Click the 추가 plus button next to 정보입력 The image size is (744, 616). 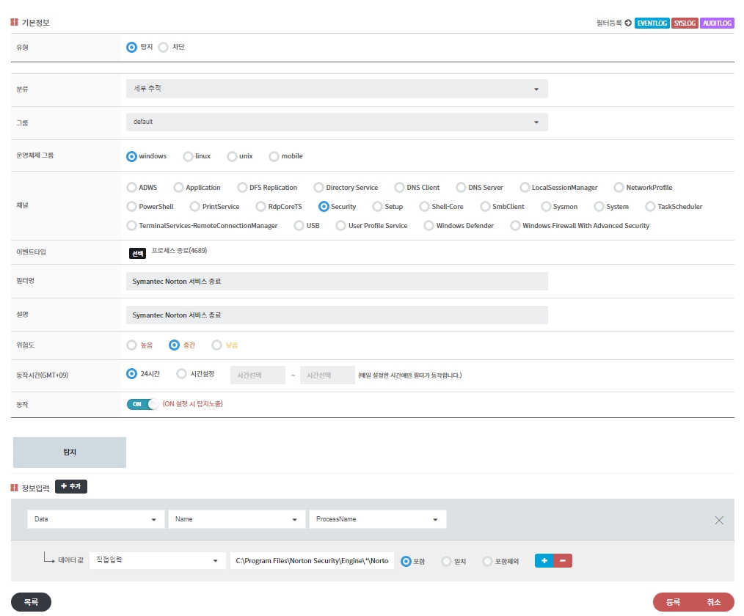(x=71, y=487)
